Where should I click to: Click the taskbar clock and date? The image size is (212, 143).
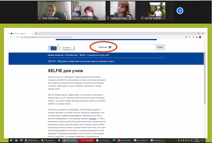[x=197, y=140]
